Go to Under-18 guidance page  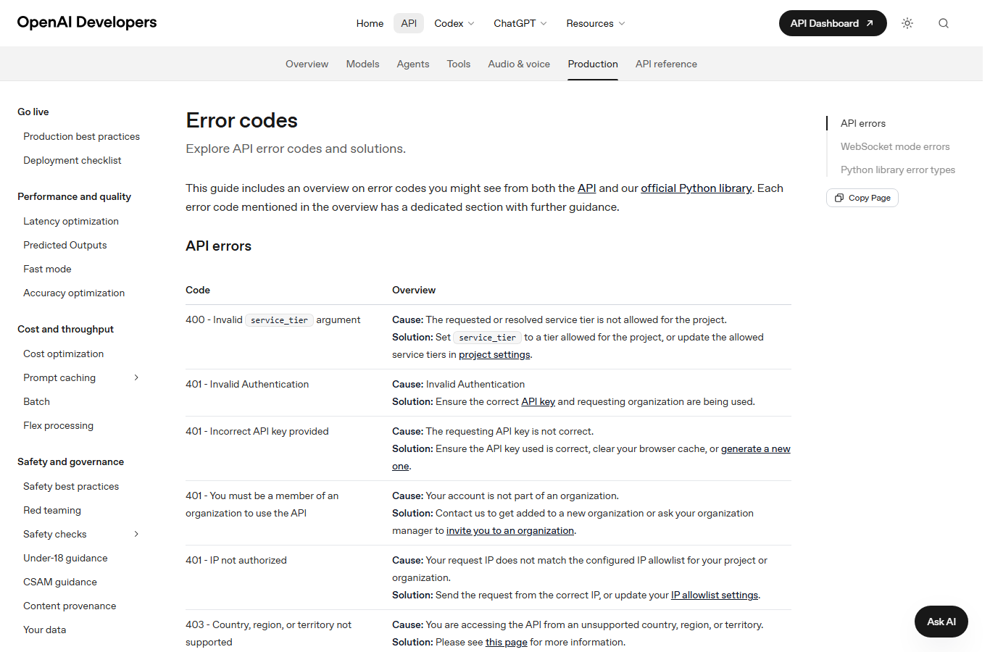(x=65, y=558)
